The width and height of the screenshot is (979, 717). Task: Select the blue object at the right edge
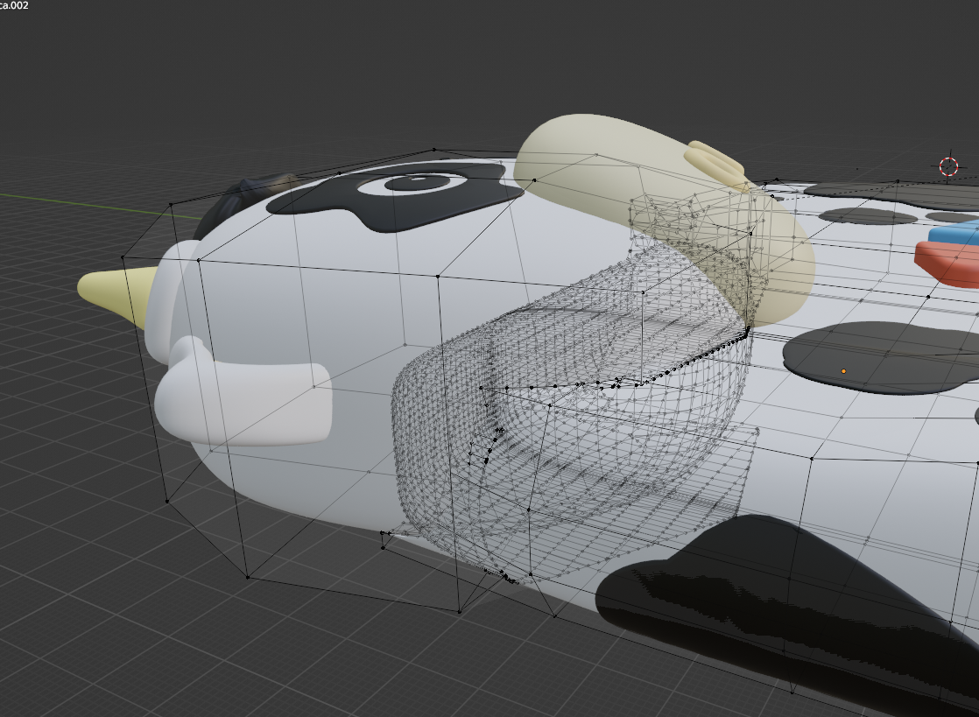955,233
